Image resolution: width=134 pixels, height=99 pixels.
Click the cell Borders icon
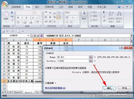18,22
